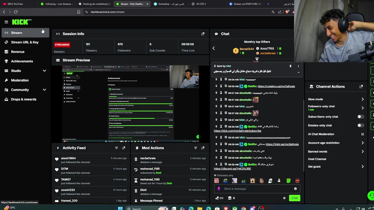
Task: Pop out the Channel Actions panel
Action: click(361, 87)
